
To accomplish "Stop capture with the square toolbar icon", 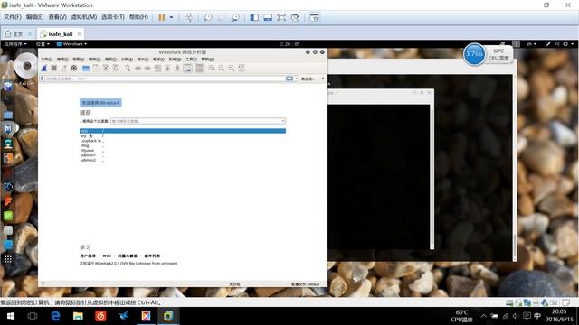I will click(54, 69).
